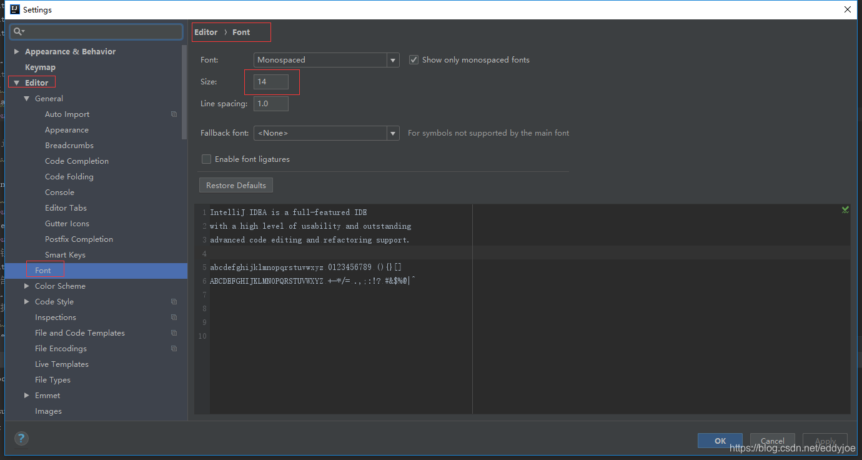Click the settings search field
This screenshot has height=460, width=862.
click(96, 31)
